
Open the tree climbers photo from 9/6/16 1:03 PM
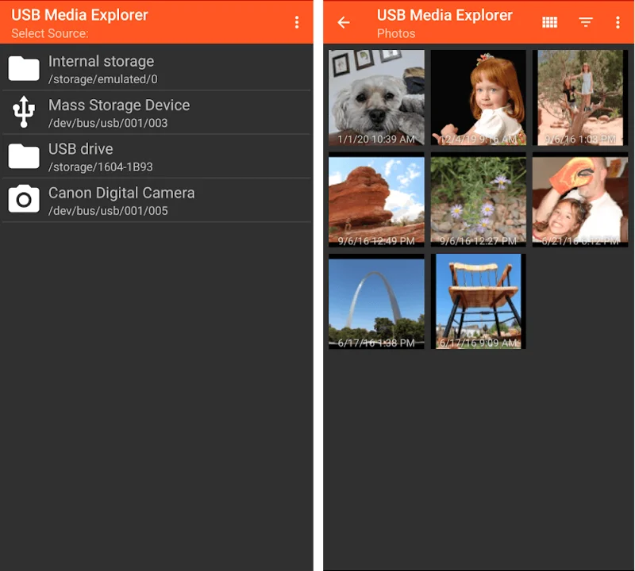pyautogui.click(x=580, y=98)
